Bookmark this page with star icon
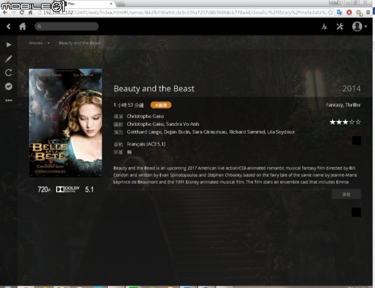375x288 pixels. [331, 12]
